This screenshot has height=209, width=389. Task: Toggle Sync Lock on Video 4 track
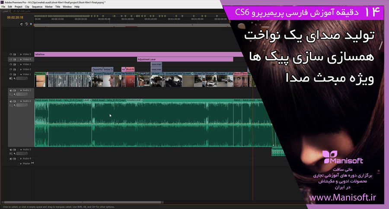(15, 59)
